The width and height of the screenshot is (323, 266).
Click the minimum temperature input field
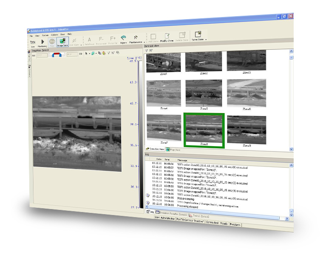point(42,55)
